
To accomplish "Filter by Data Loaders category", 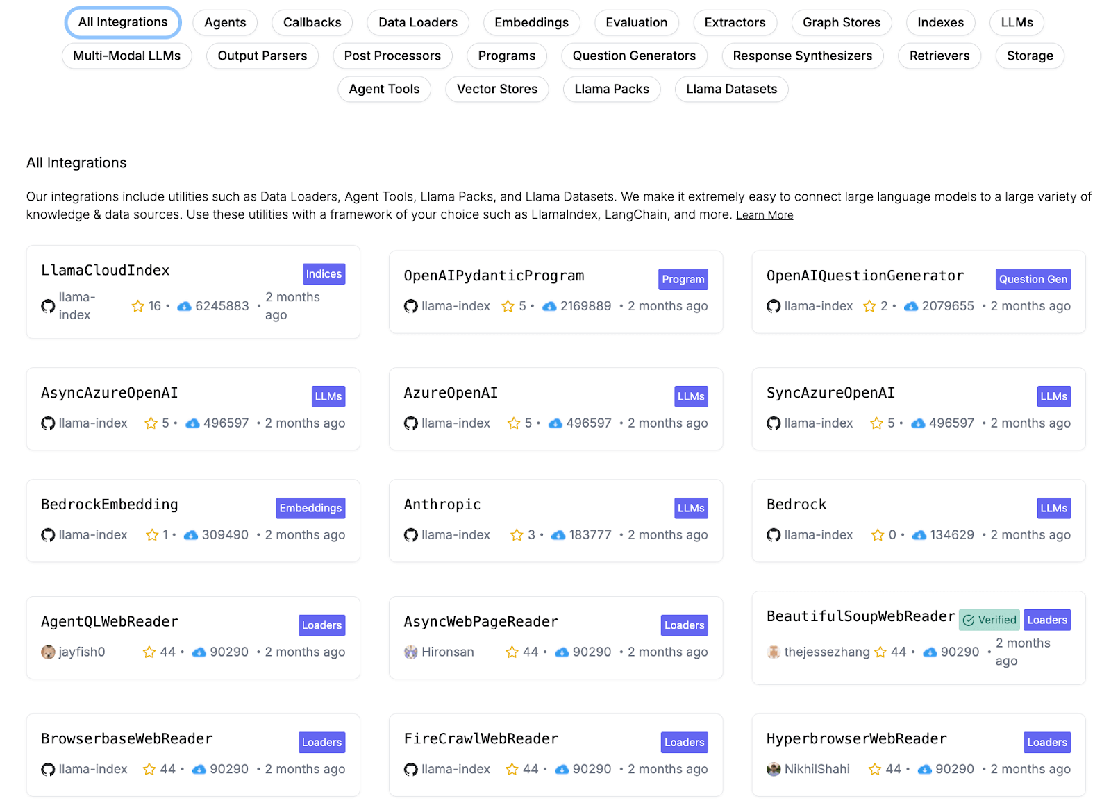I will coord(418,22).
